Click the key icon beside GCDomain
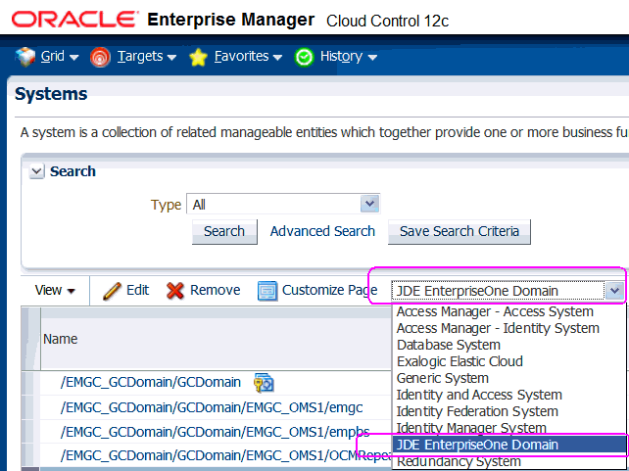 tap(264, 383)
